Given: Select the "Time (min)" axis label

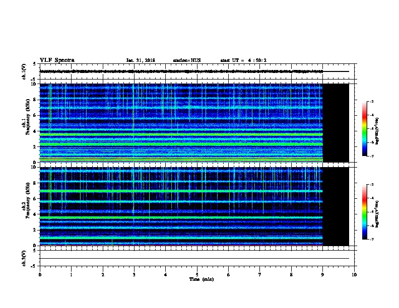Looking at the screenshot, I should (202, 279).
